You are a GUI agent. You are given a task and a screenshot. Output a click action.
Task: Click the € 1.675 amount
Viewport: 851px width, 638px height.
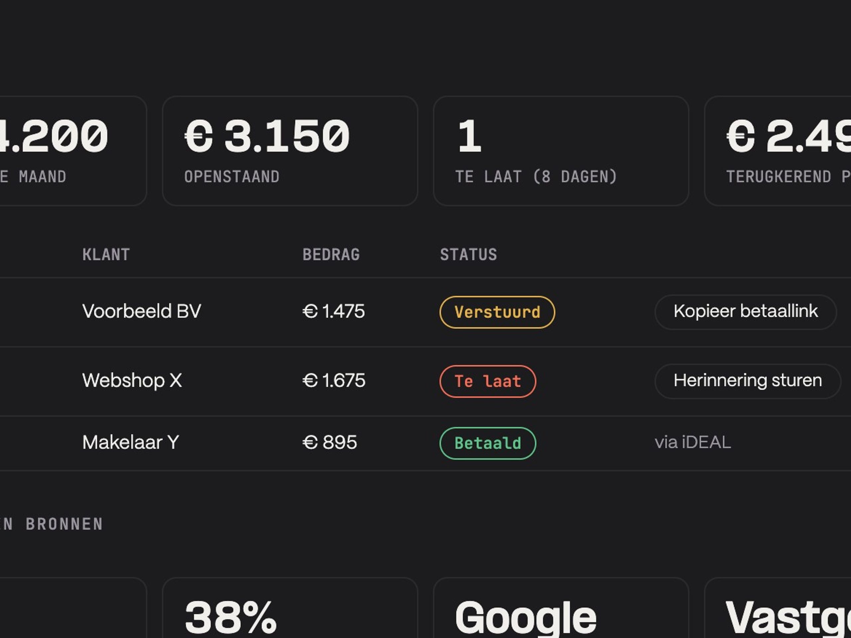point(334,381)
